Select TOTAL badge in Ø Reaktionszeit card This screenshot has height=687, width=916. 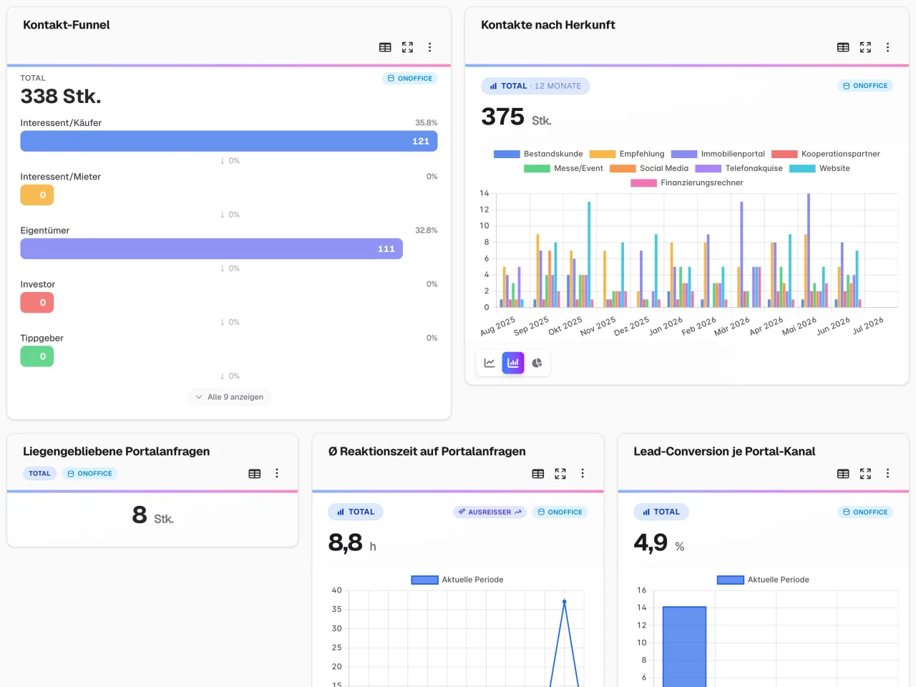pos(356,512)
